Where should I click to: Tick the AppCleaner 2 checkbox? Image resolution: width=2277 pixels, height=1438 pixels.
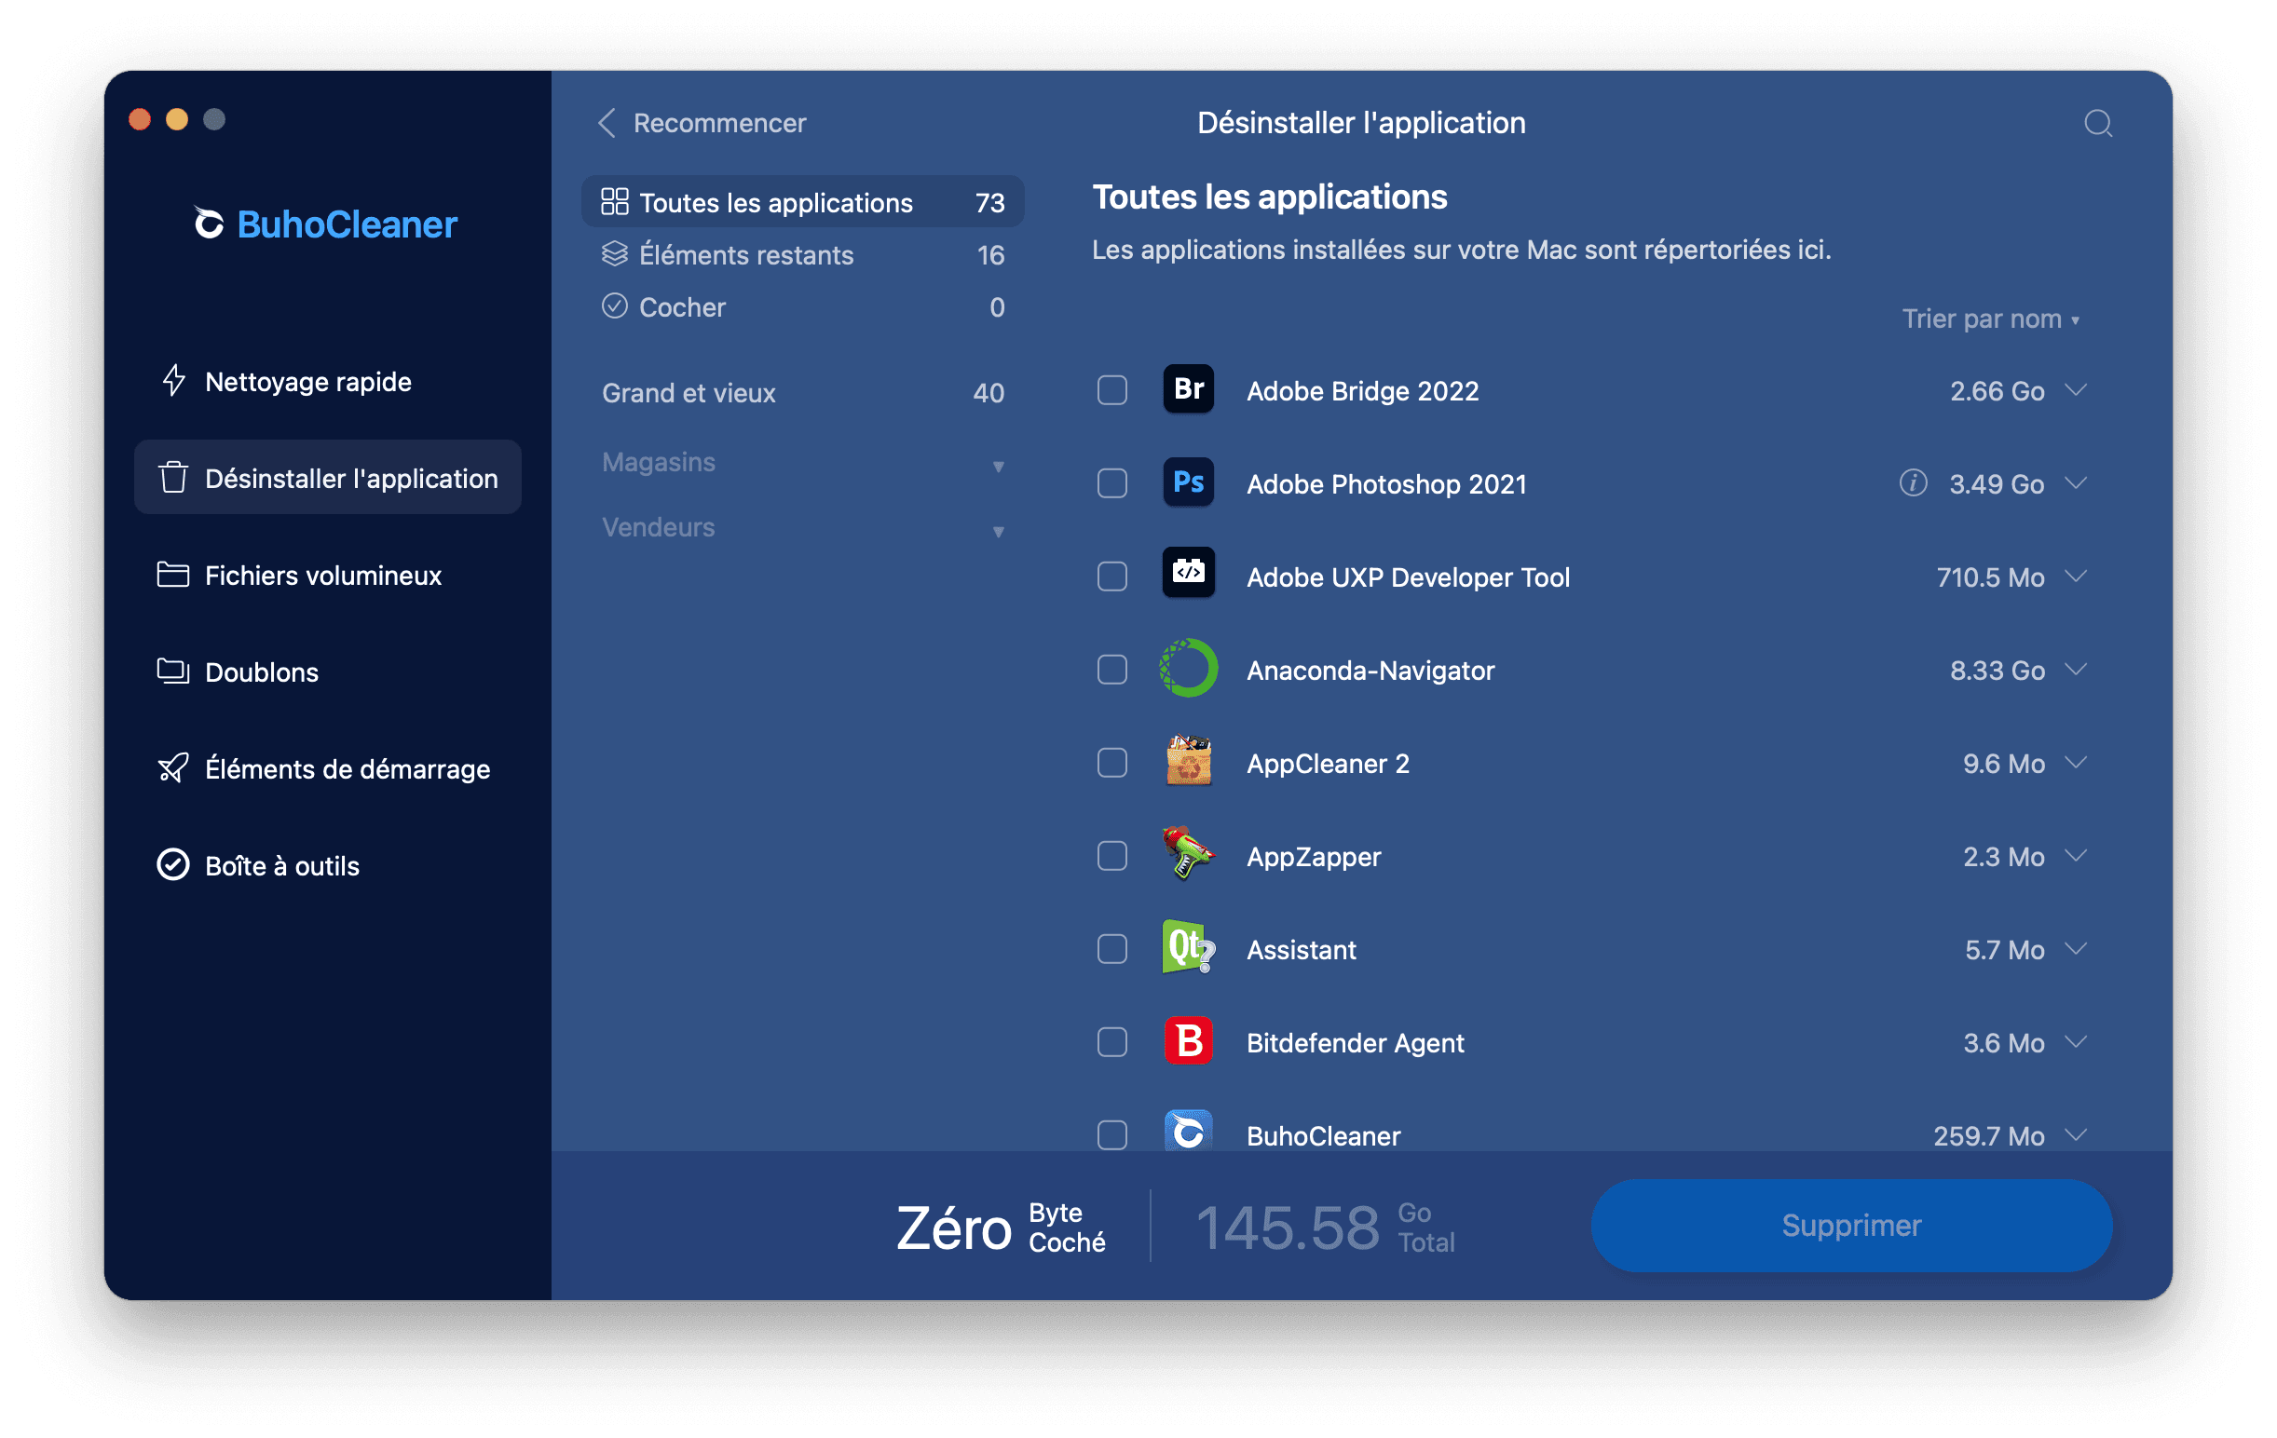click(x=1112, y=763)
